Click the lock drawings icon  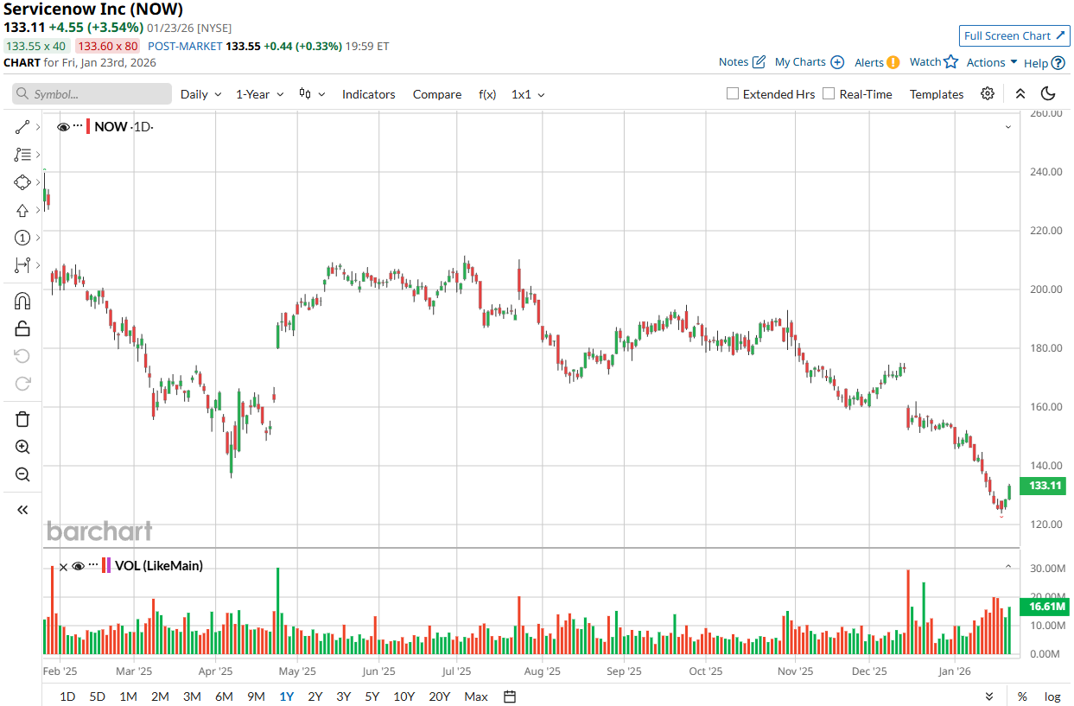click(x=22, y=328)
